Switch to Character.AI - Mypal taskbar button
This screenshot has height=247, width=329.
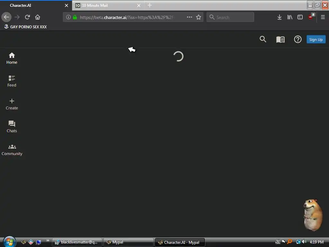pos(180,242)
